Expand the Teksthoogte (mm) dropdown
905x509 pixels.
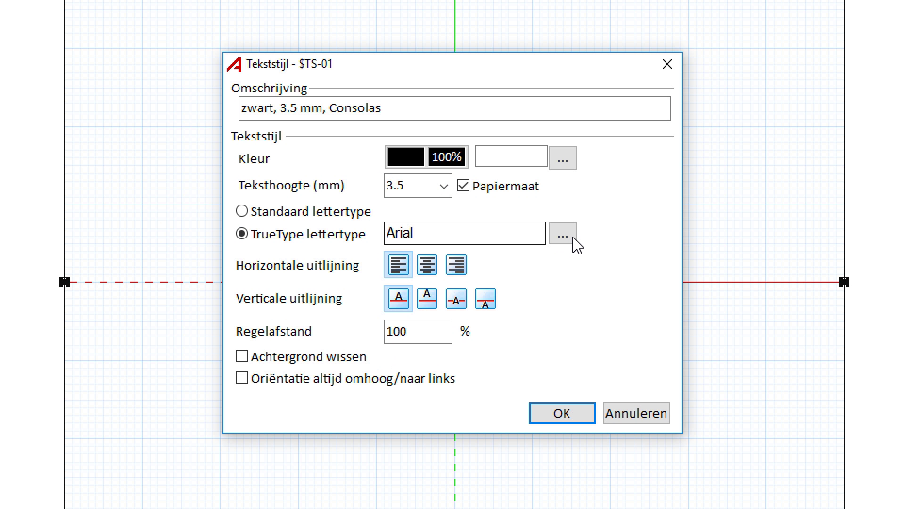[x=444, y=186]
